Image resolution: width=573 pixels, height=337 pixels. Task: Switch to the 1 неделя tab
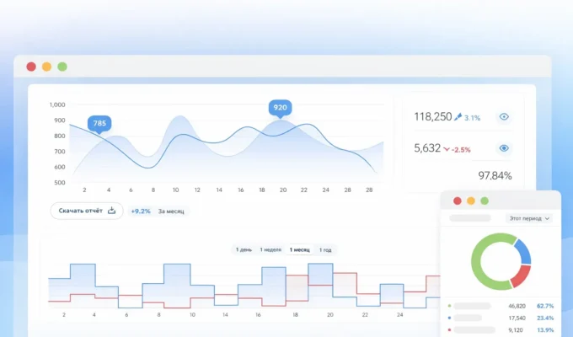(270, 250)
